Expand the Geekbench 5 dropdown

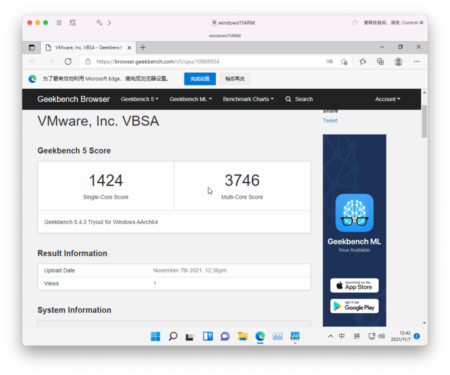[140, 99]
